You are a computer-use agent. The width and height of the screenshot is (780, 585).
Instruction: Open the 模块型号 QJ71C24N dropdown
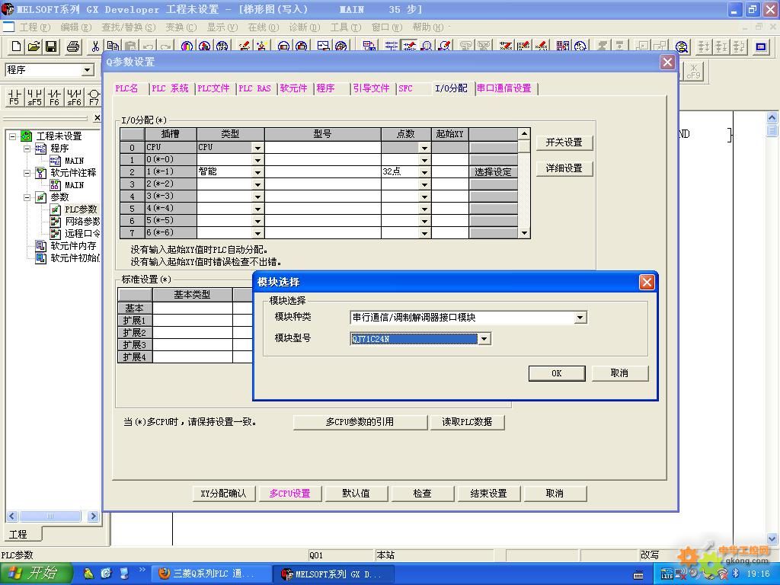click(x=484, y=339)
